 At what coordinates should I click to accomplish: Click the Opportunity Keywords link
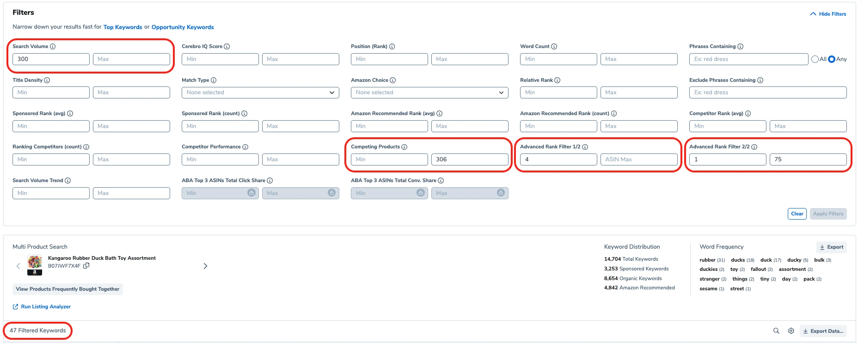point(183,27)
